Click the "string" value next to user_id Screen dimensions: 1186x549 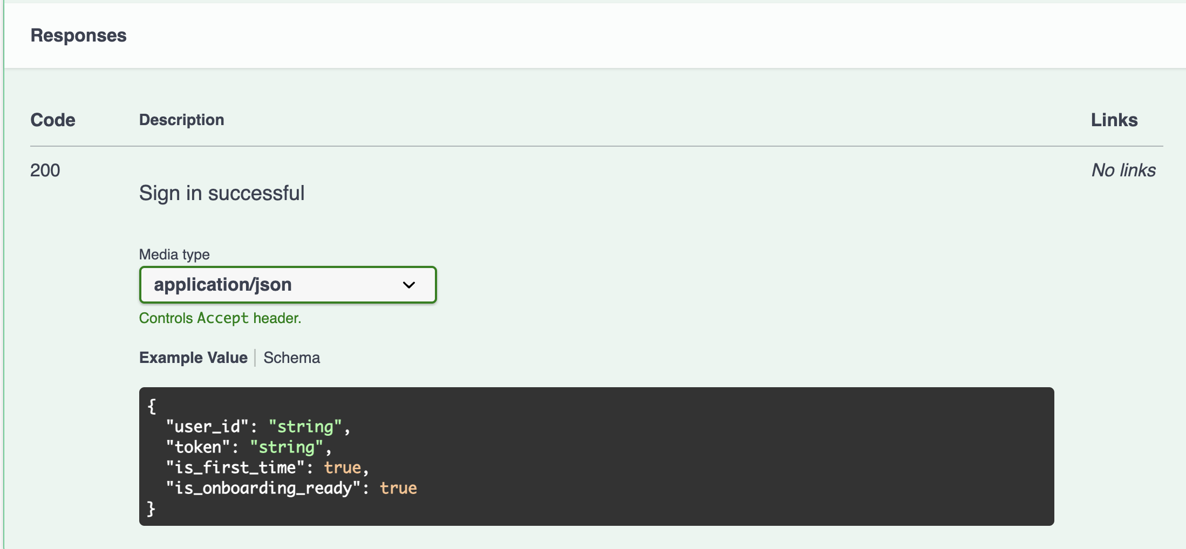coord(305,427)
